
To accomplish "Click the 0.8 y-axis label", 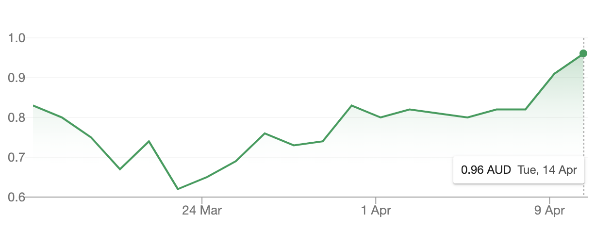I will coord(17,117).
